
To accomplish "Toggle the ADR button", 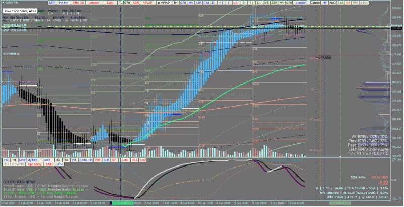I will click(x=135, y=3).
